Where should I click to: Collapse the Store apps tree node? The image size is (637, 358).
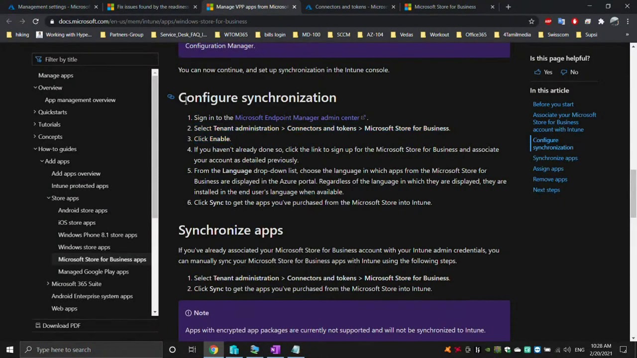(48, 198)
